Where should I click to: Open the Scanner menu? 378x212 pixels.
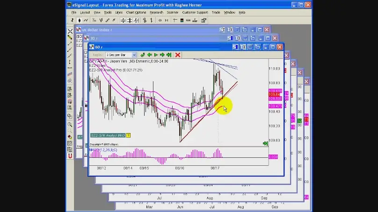click(x=172, y=12)
